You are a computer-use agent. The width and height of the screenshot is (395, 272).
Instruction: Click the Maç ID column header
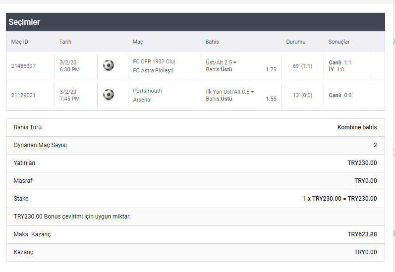[x=20, y=42]
